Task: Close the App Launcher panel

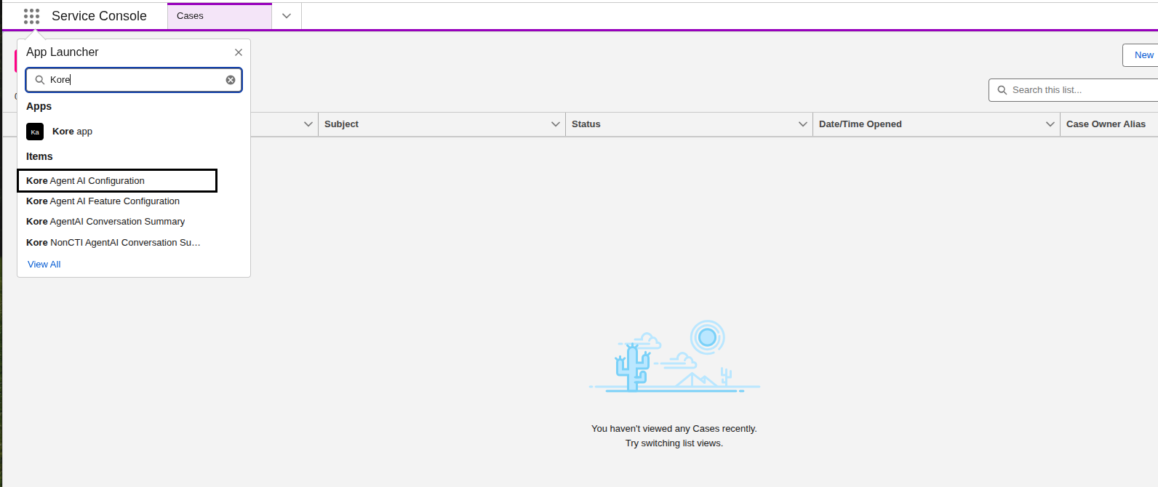Action: click(239, 52)
